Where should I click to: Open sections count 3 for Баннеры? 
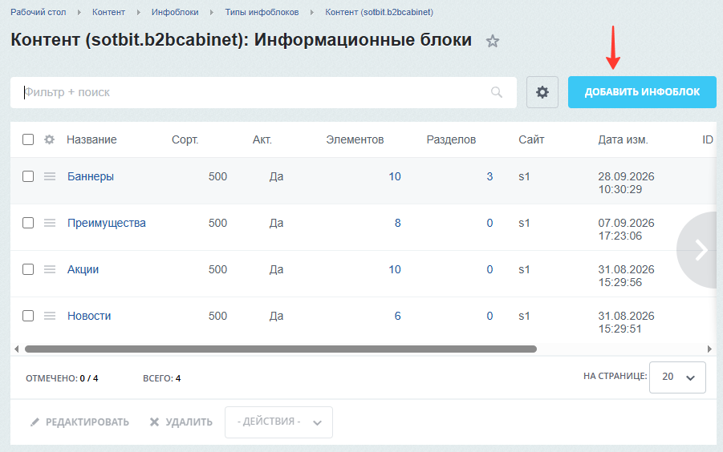pos(489,176)
